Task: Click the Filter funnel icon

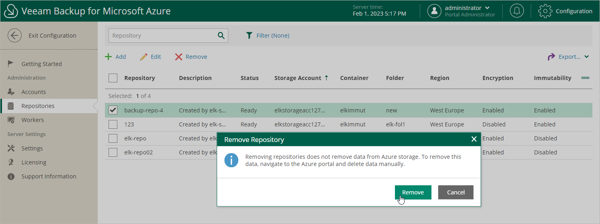Action: (249, 36)
